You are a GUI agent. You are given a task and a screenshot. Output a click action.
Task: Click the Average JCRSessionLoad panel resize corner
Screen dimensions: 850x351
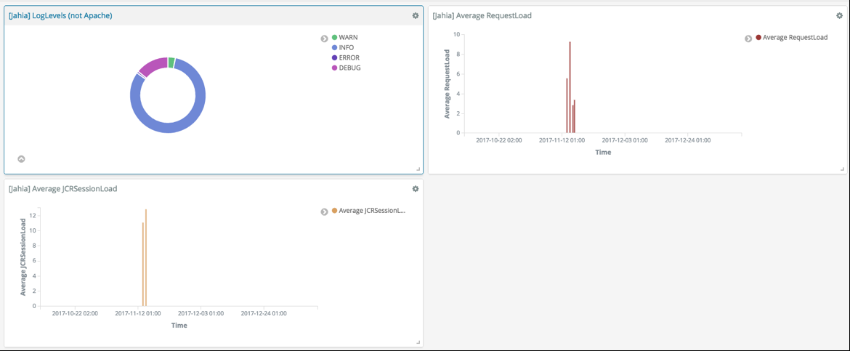(418, 342)
